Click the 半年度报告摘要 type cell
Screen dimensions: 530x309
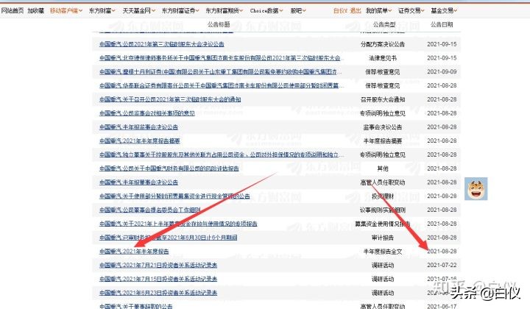(383, 141)
